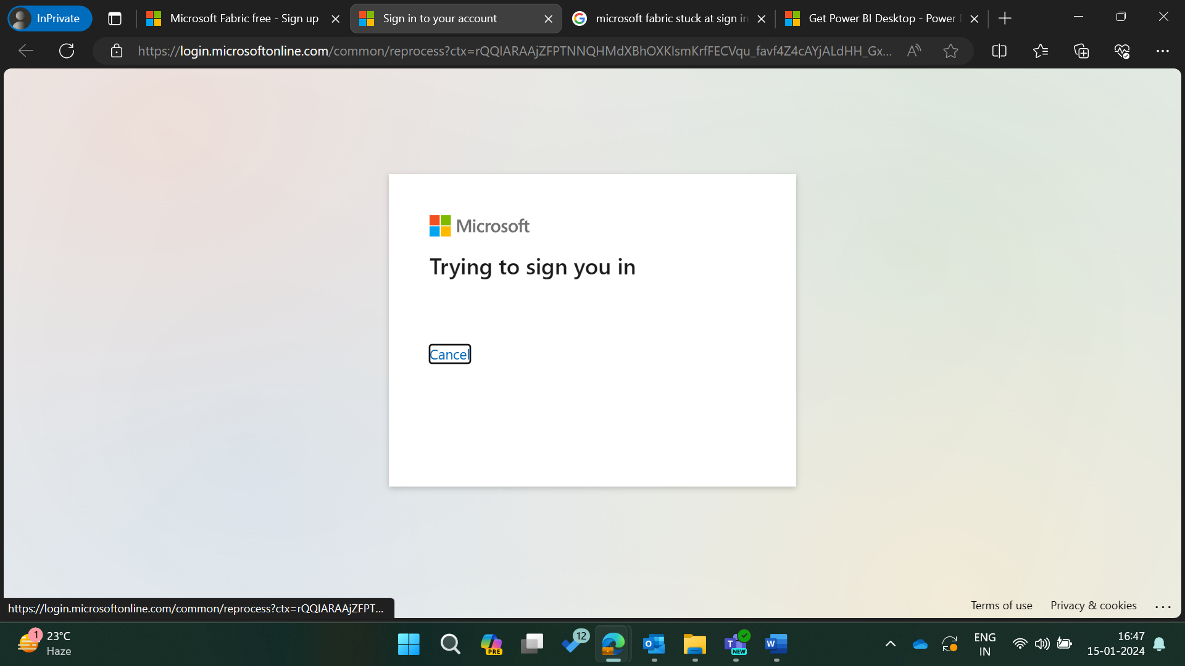The image size is (1185, 666).
Task: Close the Get Power BI Desktop tab
Action: pos(974,19)
